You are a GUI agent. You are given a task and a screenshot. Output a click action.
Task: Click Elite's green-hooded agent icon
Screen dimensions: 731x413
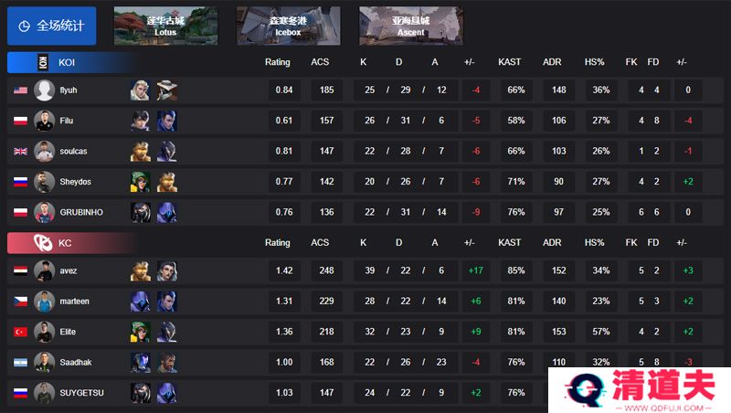click(x=141, y=332)
